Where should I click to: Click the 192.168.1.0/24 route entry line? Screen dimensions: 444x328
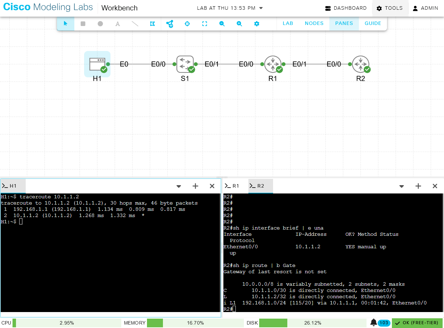click(325, 303)
